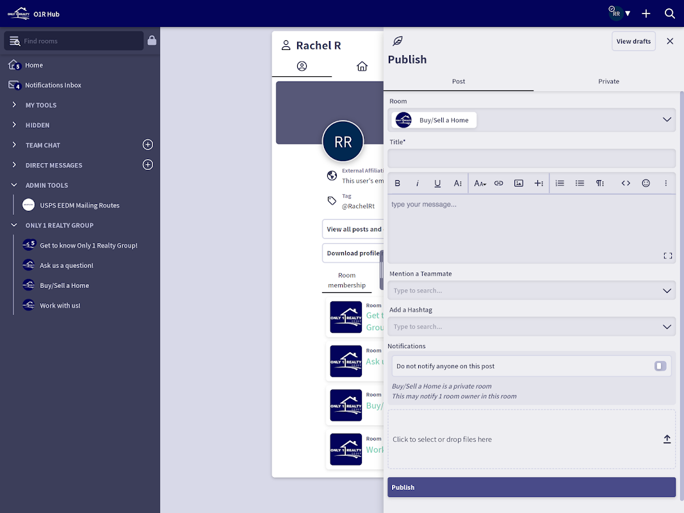Start a new direct message

tap(148, 165)
